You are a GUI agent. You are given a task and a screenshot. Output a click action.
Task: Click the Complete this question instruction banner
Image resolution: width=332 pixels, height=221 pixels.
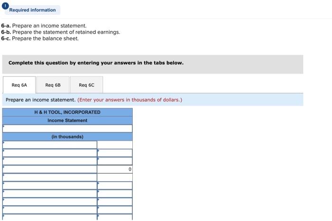(153, 64)
